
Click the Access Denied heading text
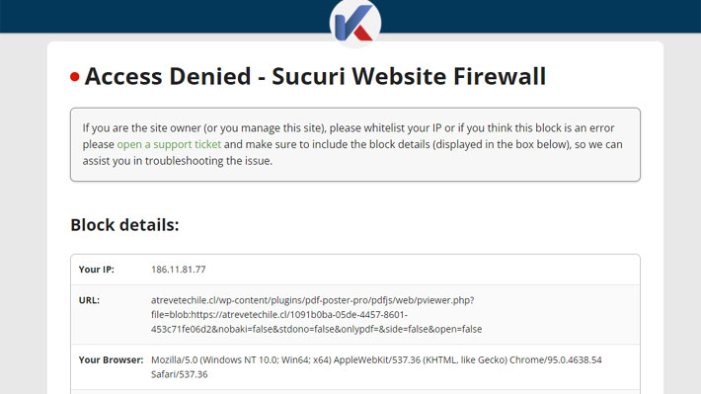tap(168, 76)
